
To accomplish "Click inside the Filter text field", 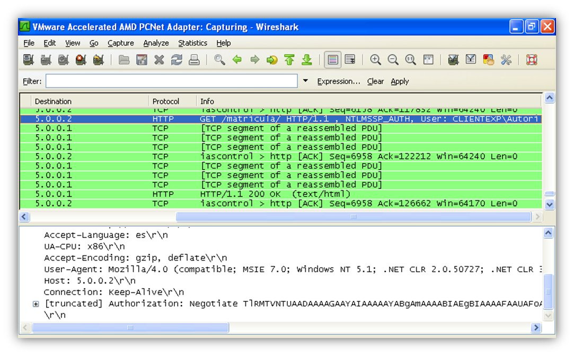I will [x=171, y=81].
